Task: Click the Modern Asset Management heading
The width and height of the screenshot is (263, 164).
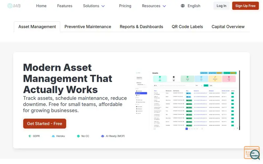Action: click(68, 78)
